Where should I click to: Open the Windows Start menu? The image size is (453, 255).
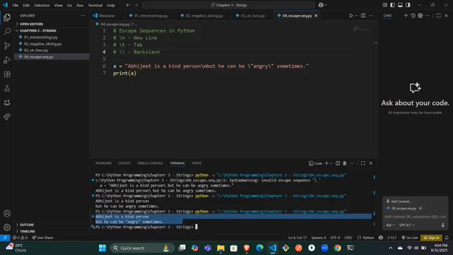click(103, 248)
